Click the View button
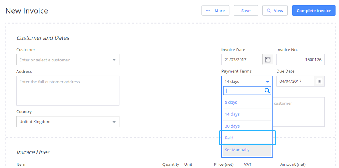 (x=275, y=11)
